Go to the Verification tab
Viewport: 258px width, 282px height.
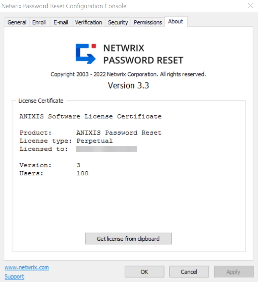point(88,22)
